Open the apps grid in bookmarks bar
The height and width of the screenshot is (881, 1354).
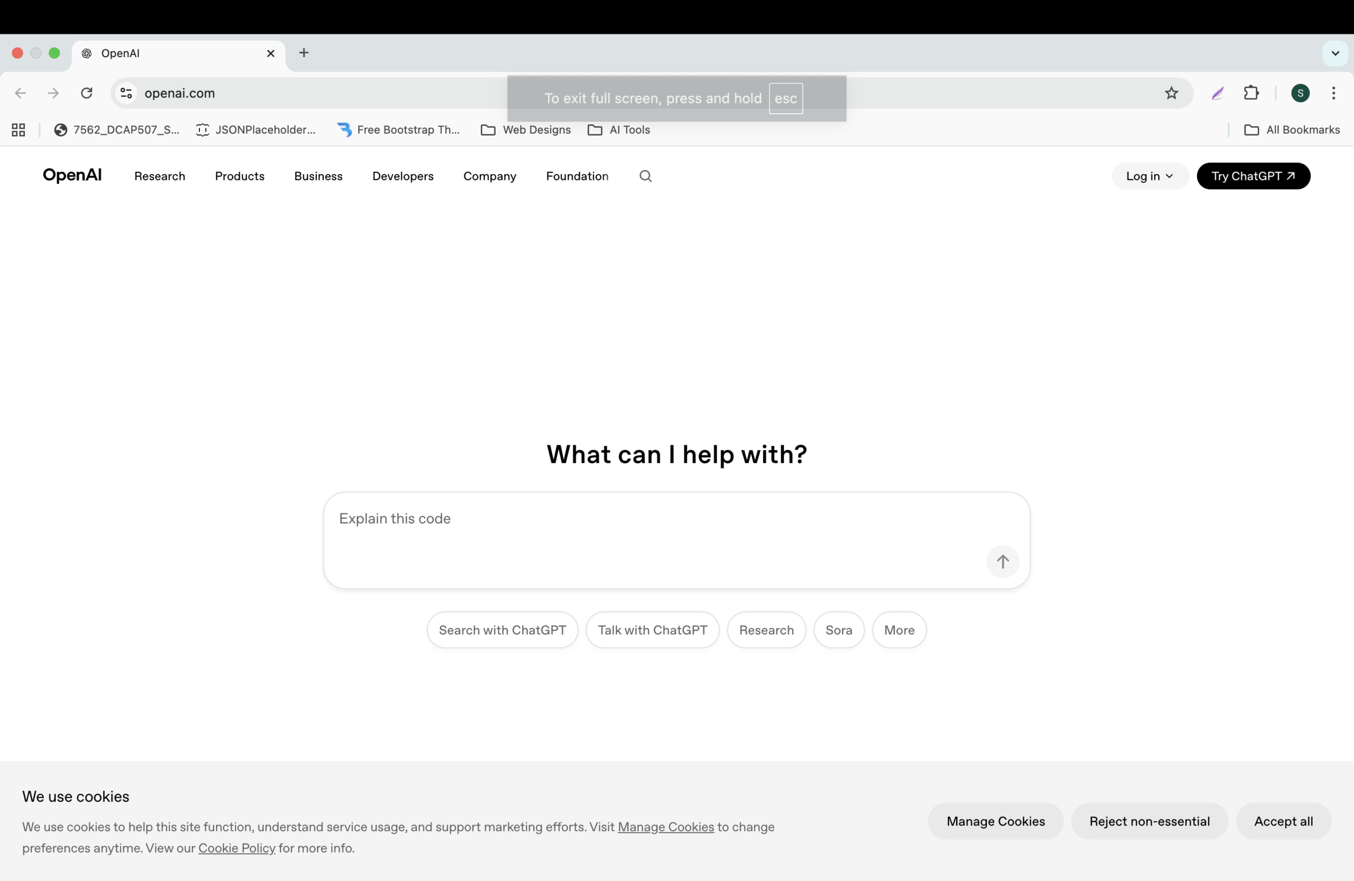18,130
